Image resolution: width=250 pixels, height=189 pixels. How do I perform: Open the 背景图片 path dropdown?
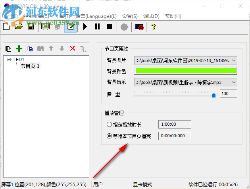[x=234, y=60]
